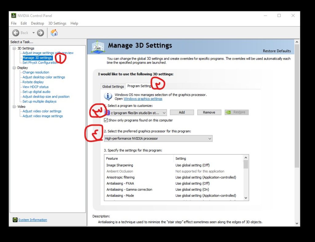Collapse the Display tree node
This screenshot has width=315, height=242.
point(14,68)
